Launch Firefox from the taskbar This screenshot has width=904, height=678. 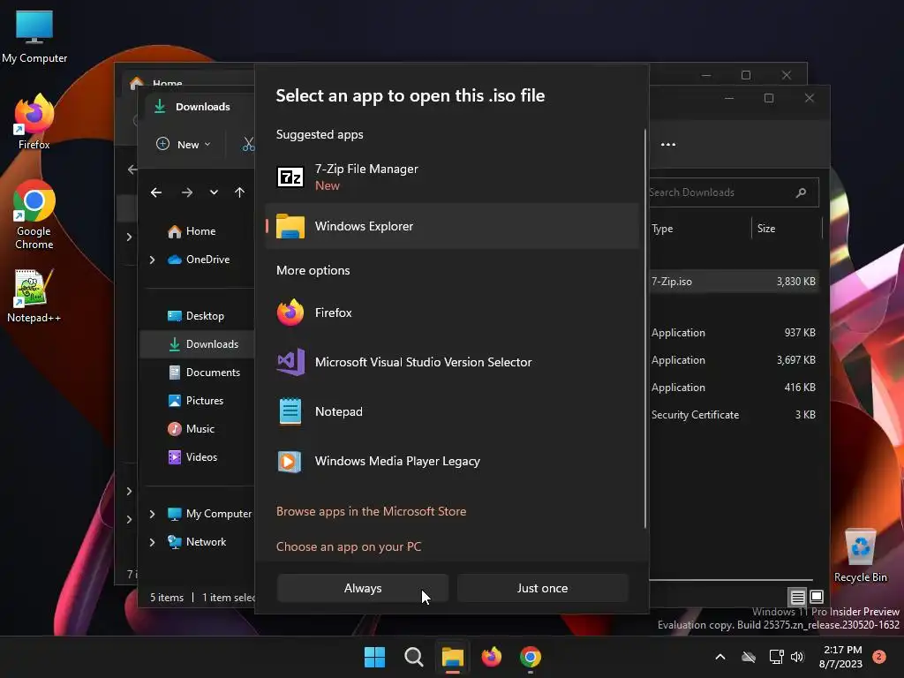coord(491,657)
